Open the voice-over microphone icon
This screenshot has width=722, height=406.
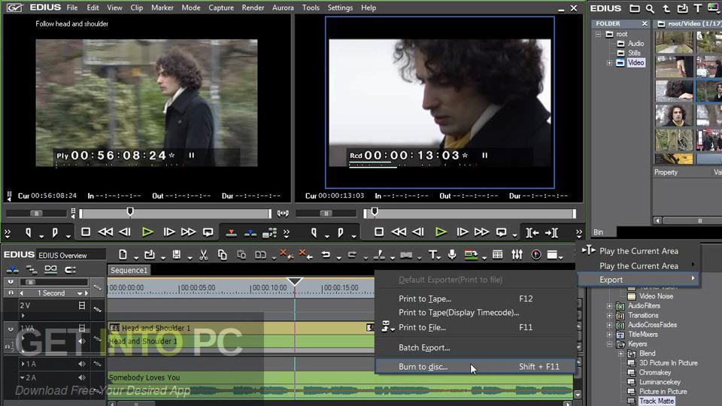pyautogui.click(x=452, y=255)
